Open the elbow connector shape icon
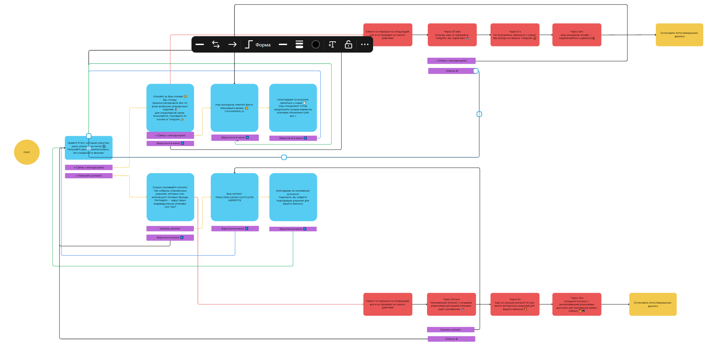The height and width of the screenshot is (351, 710). 249,44
